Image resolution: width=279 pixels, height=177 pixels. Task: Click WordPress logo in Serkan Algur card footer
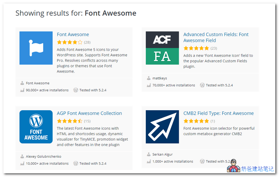202,161
